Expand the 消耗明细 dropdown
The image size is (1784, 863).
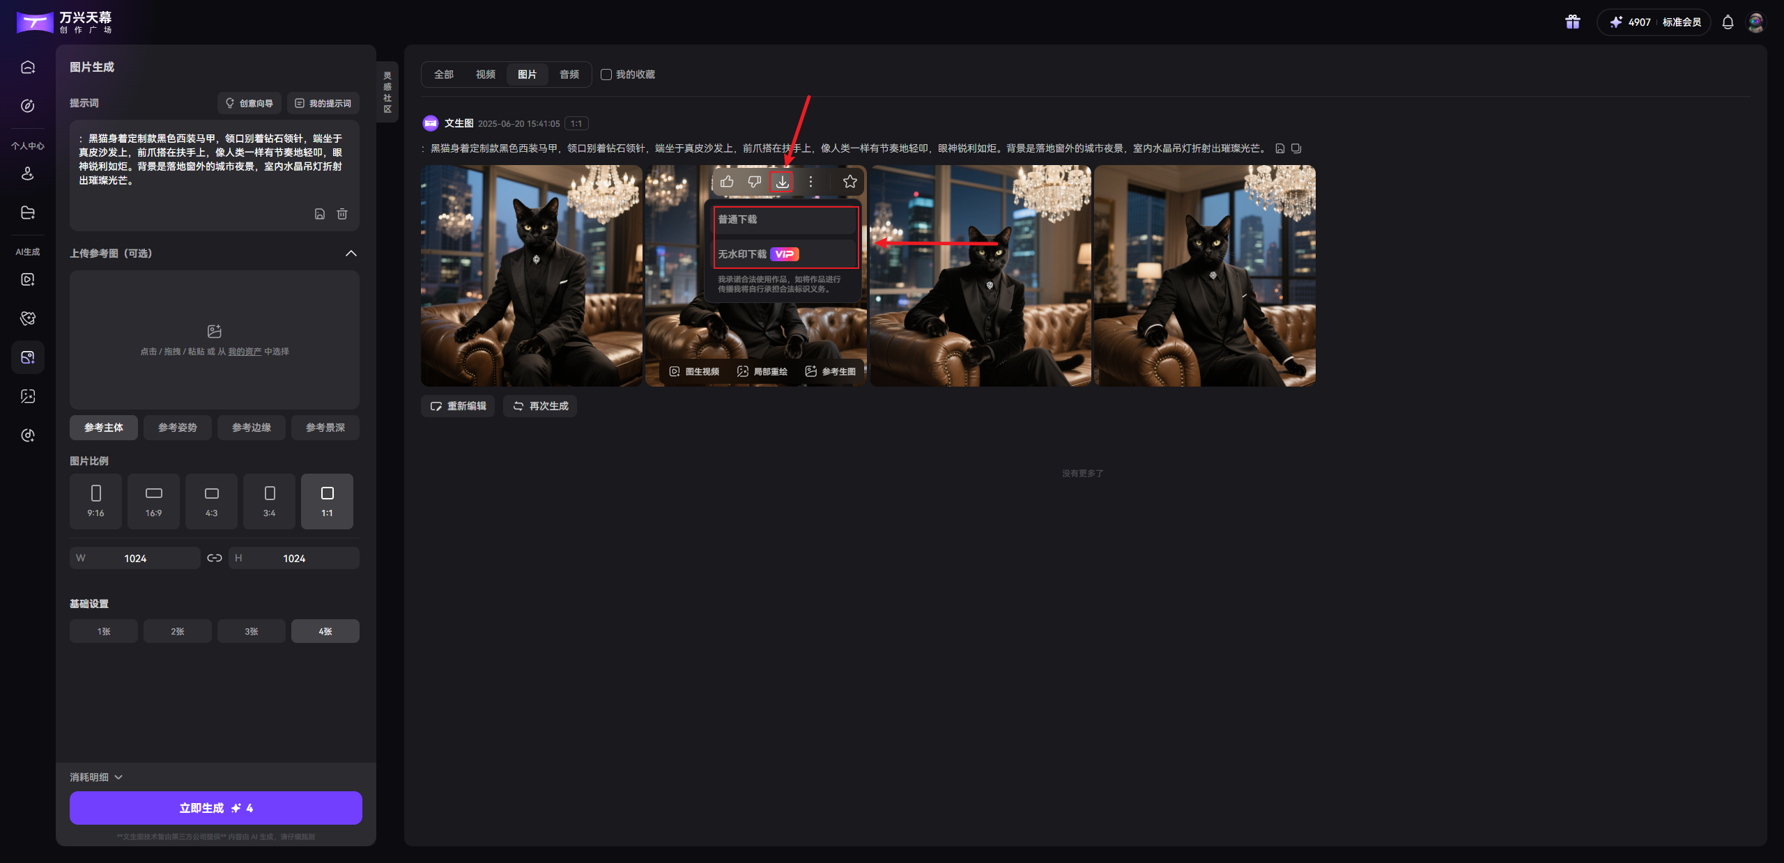(x=96, y=777)
